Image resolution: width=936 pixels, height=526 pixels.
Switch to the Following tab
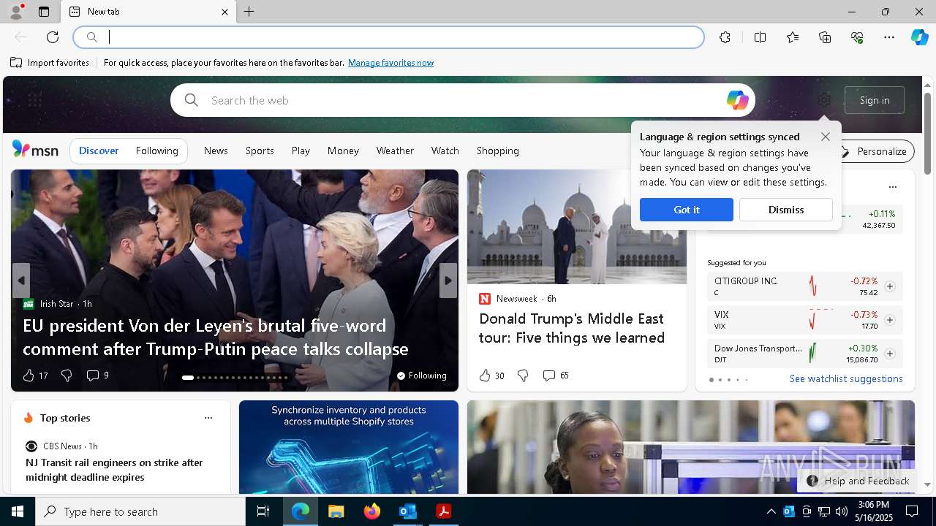[x=156, y=150]
